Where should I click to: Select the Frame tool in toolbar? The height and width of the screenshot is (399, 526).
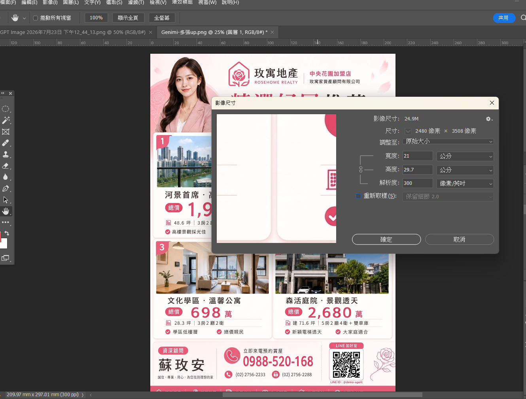click(6, 132)
